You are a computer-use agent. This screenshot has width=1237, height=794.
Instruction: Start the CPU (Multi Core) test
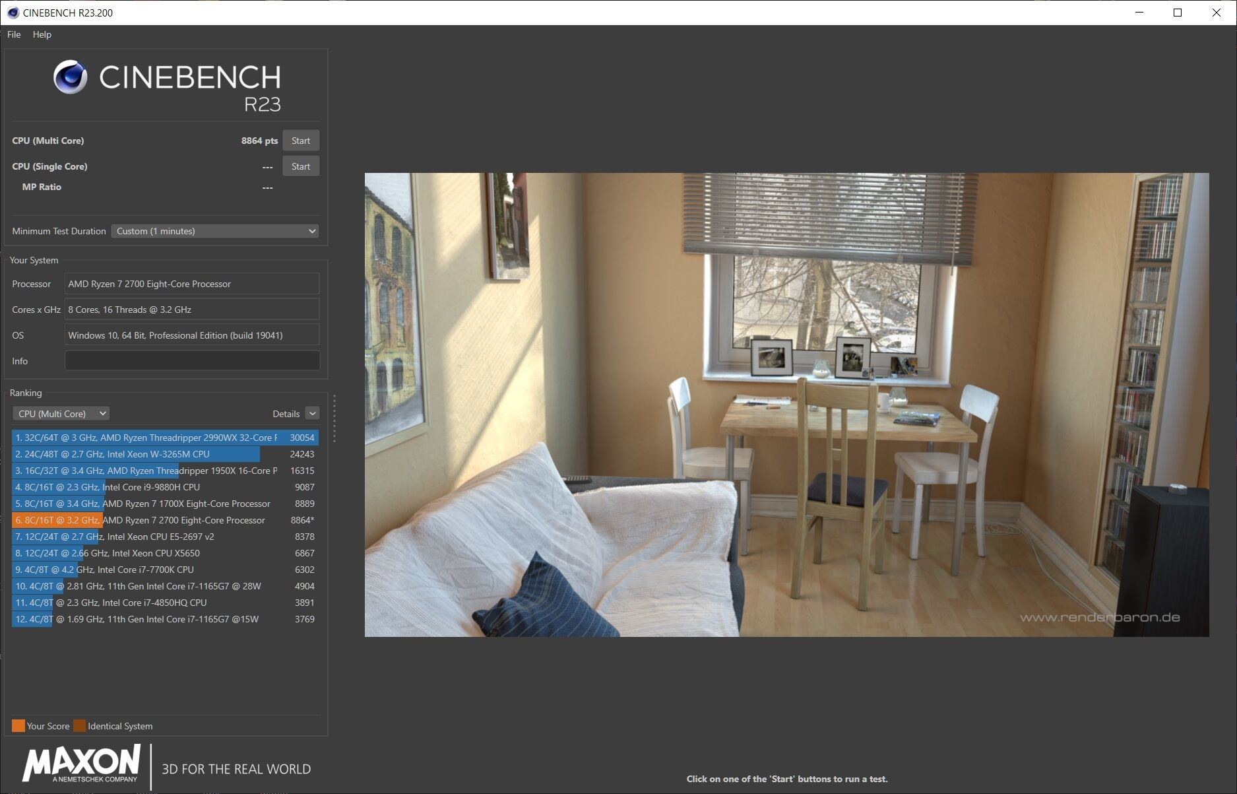pos(301,141)
